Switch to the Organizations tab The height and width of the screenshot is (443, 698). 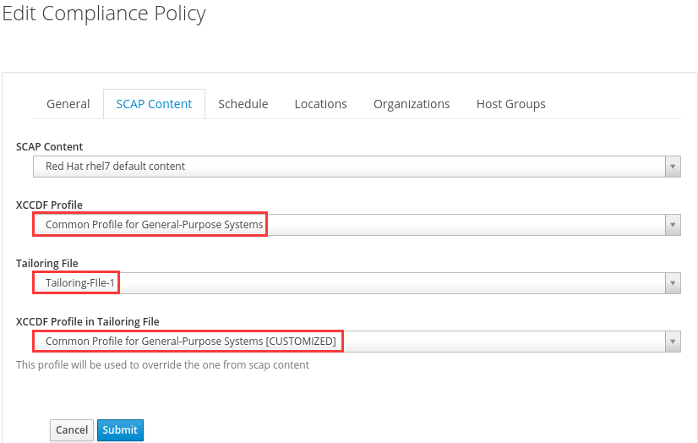click(412, 104)
